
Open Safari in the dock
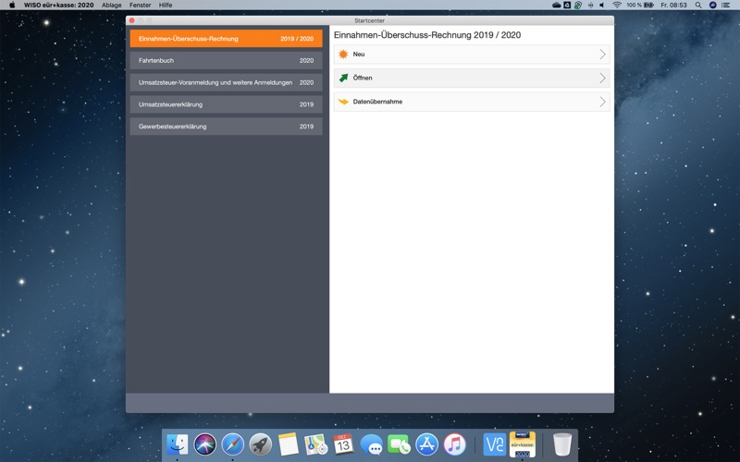click(x=233, y=444)
